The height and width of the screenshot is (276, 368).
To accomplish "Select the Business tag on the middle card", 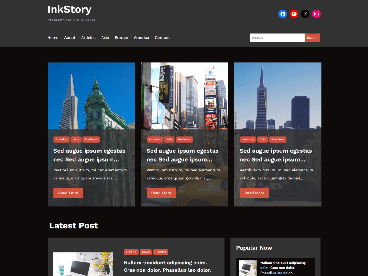I will (185, 139).
